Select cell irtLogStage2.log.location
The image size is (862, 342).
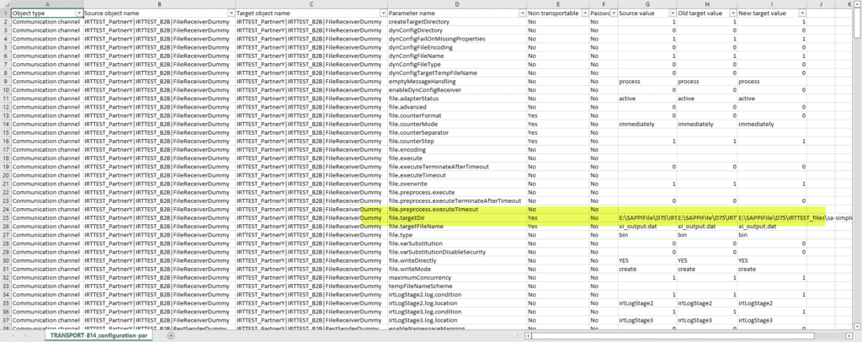[457, 303]
